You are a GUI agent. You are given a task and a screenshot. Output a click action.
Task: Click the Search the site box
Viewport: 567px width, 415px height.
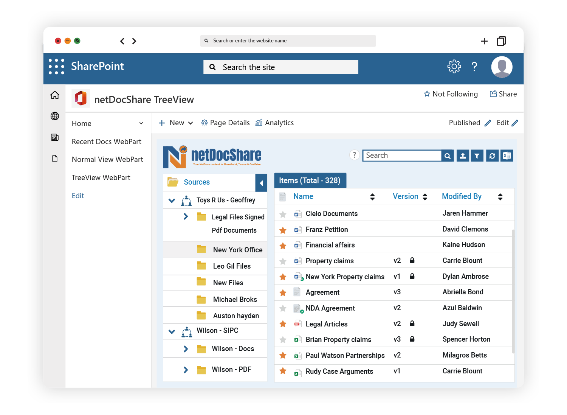click(281, 67)
